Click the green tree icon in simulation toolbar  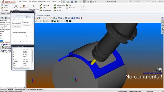[55, 21]
